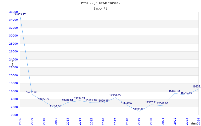201x126 pixels.
Task: Click y-axis value 18000
Action: [x=14, y=83]
